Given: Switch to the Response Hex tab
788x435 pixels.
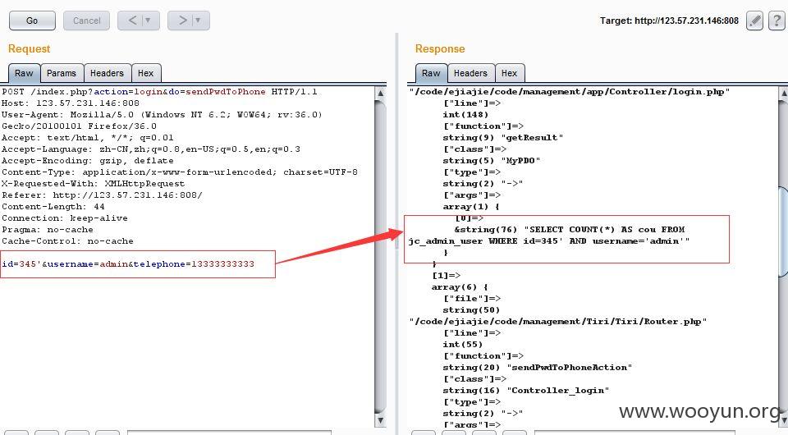Looking at the screenshot, I should click(509, 73).
